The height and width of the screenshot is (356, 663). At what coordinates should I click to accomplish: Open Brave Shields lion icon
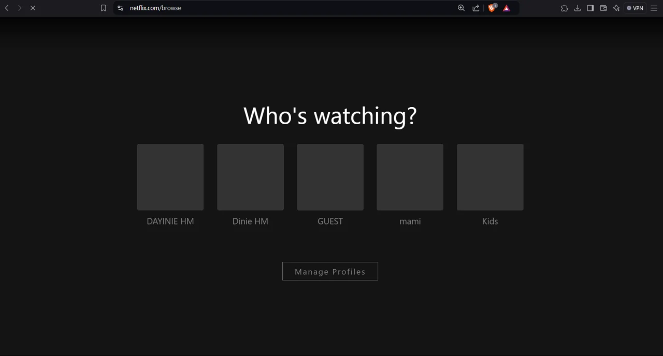pos(492,8)
